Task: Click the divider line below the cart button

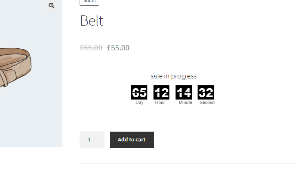Action: coord(188,163)
